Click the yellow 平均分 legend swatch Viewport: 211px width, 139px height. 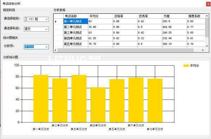point(186,66)
